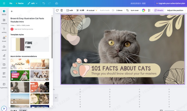Check the cloud save status icon
The image size is (187, 111).
[x=56, y=3]
